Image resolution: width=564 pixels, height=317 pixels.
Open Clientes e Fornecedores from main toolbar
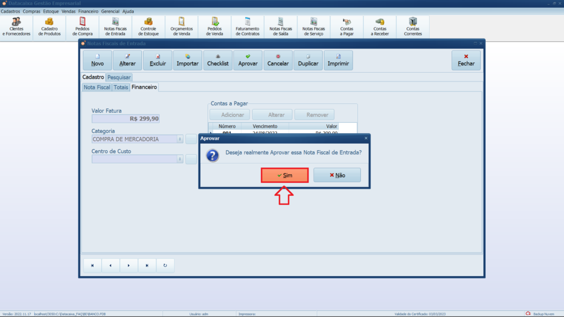[x=17, y=26]
